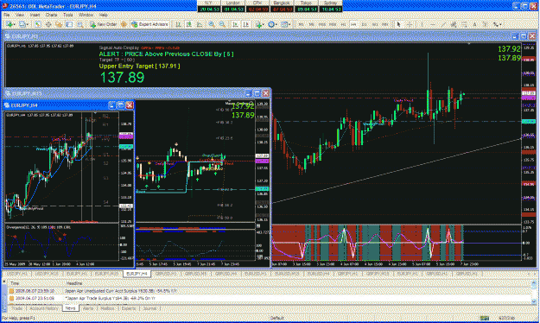Expand the Templates dropdown arrow
Screen dimensions: 540x323
[289, 24]
